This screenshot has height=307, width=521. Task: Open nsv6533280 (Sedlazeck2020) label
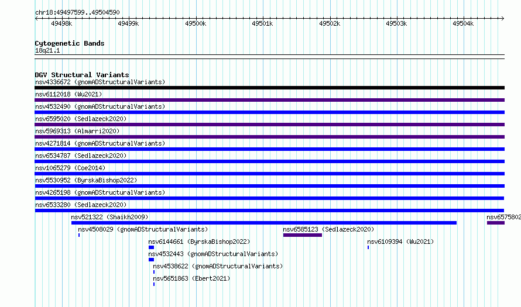[81, 205]
